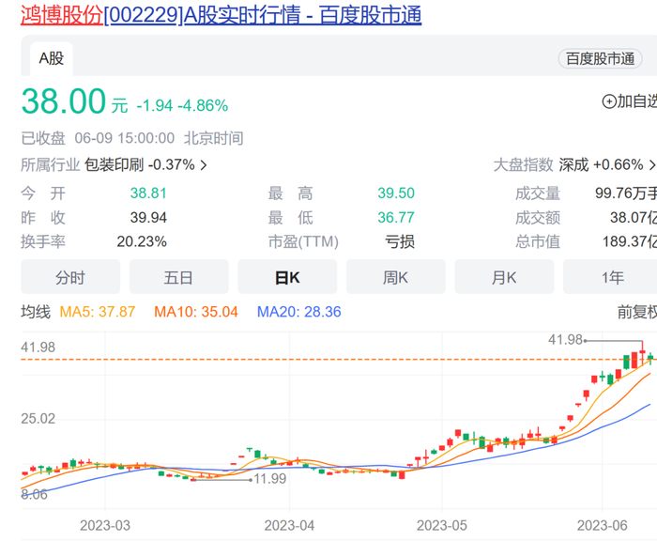Click the 11.99 low-point marker on the chart
657x541 pixels.
(x=270, y=479)
